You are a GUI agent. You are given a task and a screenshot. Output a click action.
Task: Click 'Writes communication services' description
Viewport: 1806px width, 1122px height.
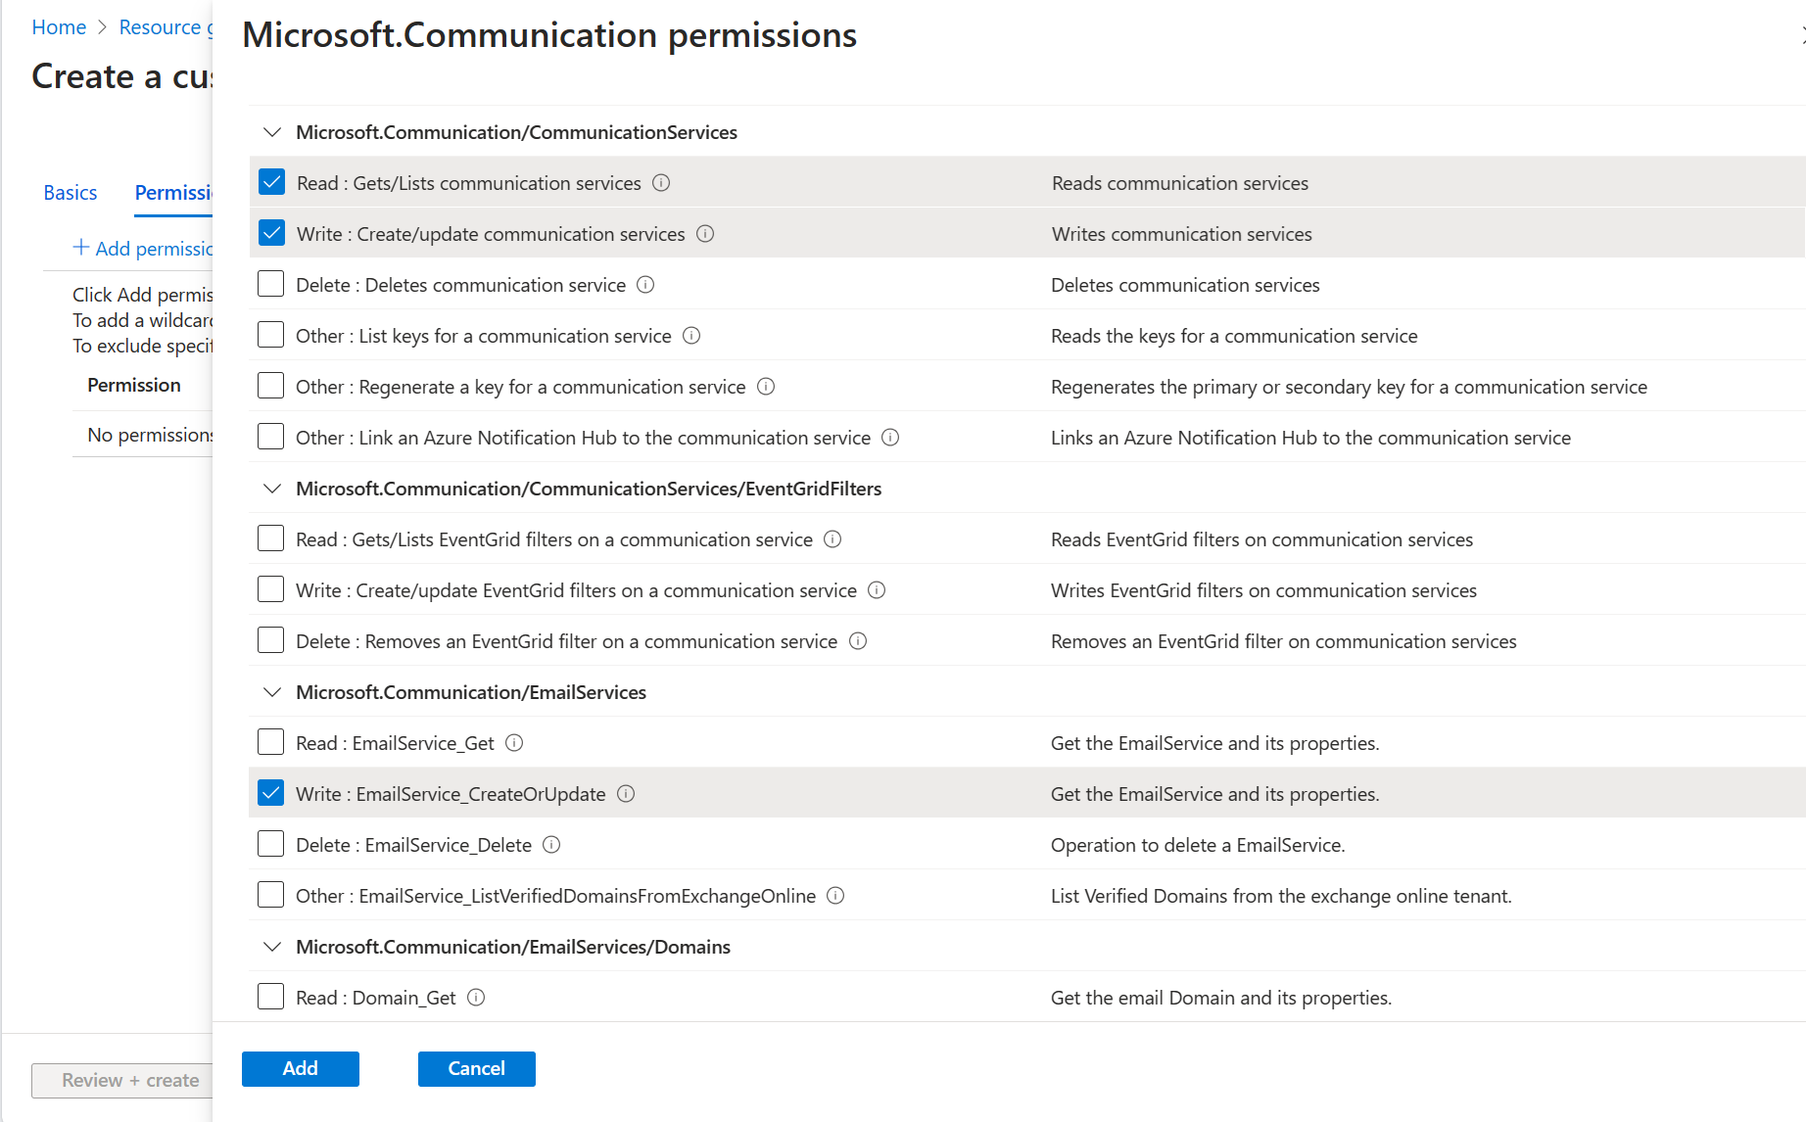(x=1182, y=234)
